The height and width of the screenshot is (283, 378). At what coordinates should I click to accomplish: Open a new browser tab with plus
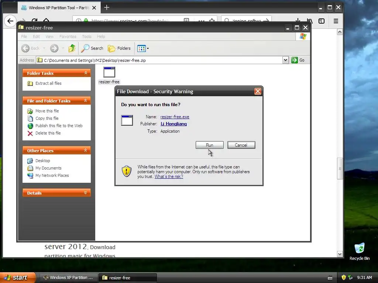point(107,7)
